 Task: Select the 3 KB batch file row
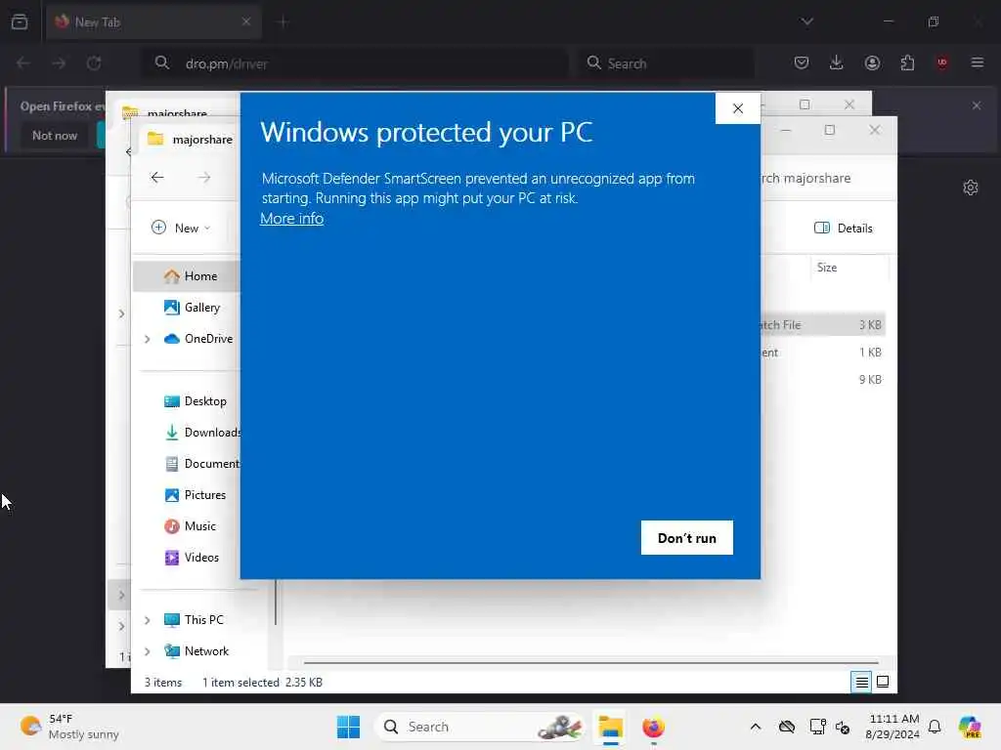[822, 324]
